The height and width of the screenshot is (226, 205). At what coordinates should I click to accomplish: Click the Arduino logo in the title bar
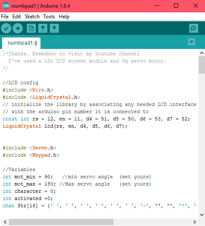6,6
